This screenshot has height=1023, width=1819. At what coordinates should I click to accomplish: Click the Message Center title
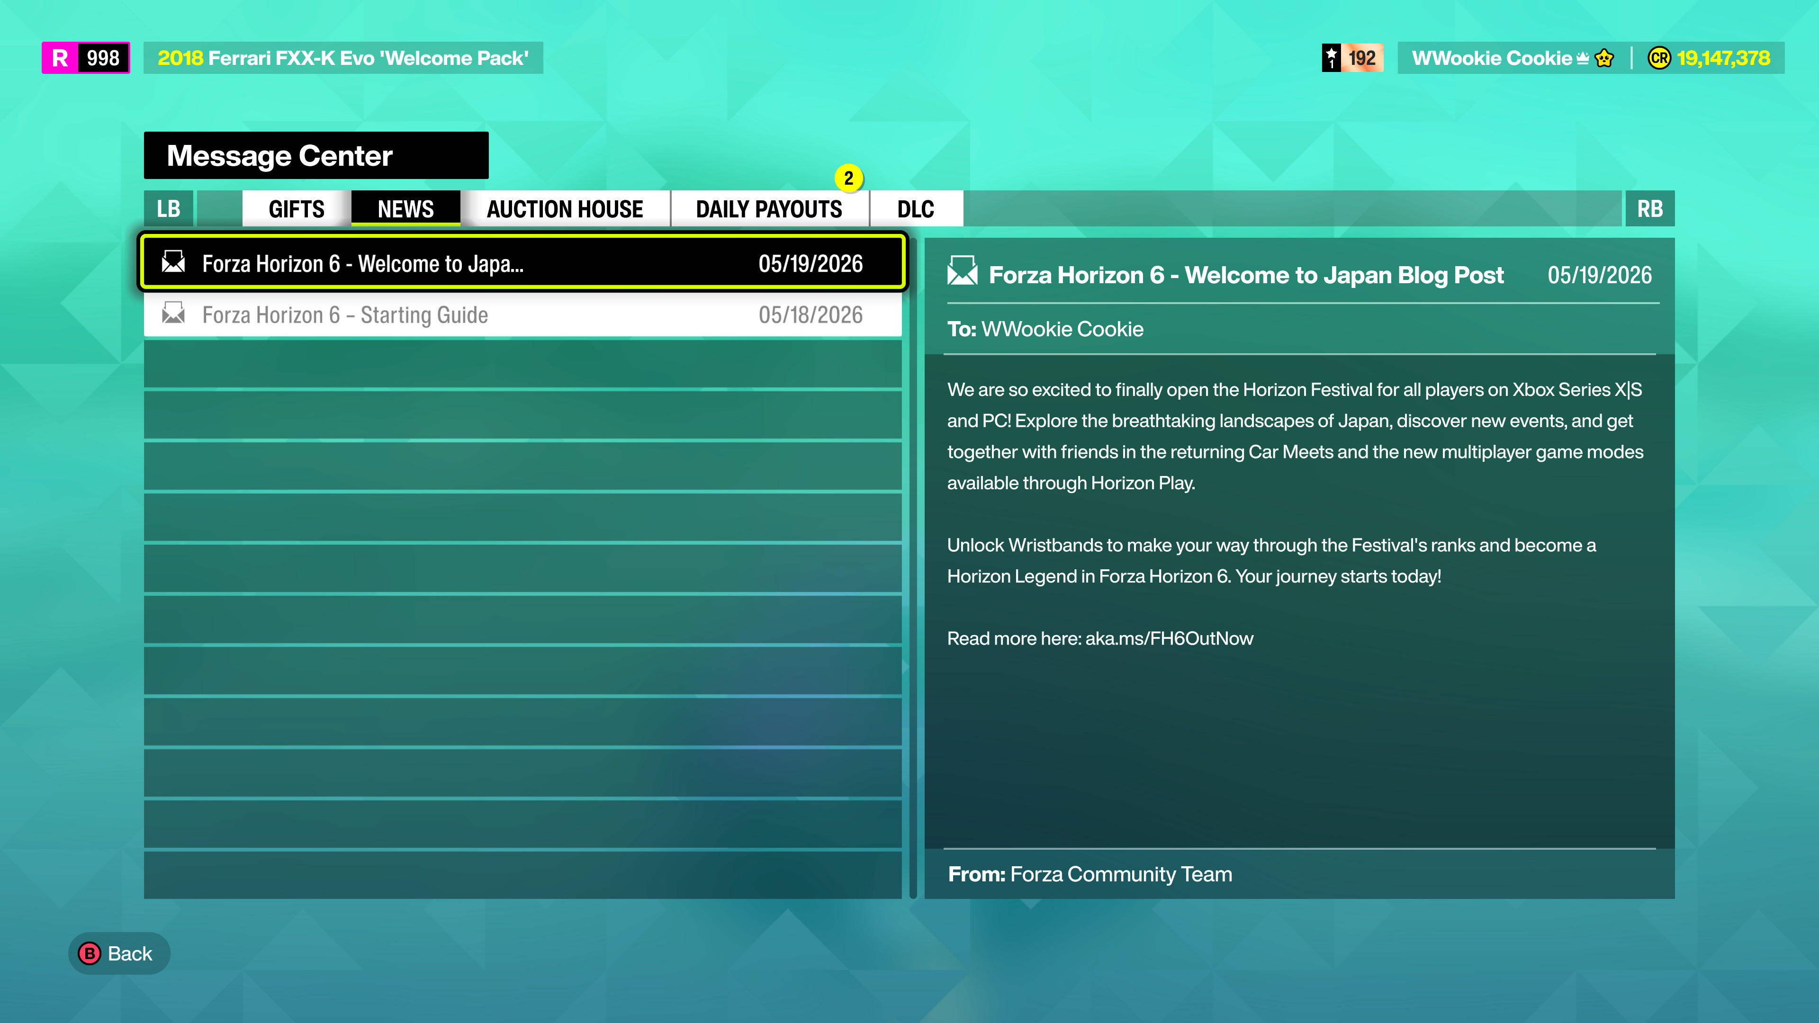coord(279,155)
